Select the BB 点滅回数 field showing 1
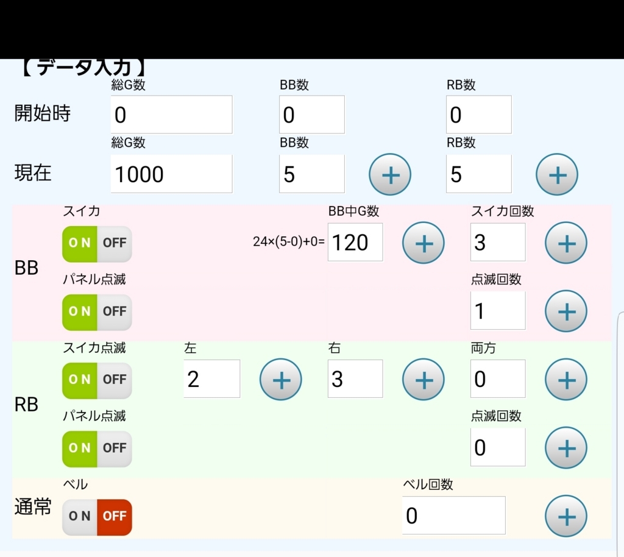This screenshot has height=557, width=624. [498, 311]
